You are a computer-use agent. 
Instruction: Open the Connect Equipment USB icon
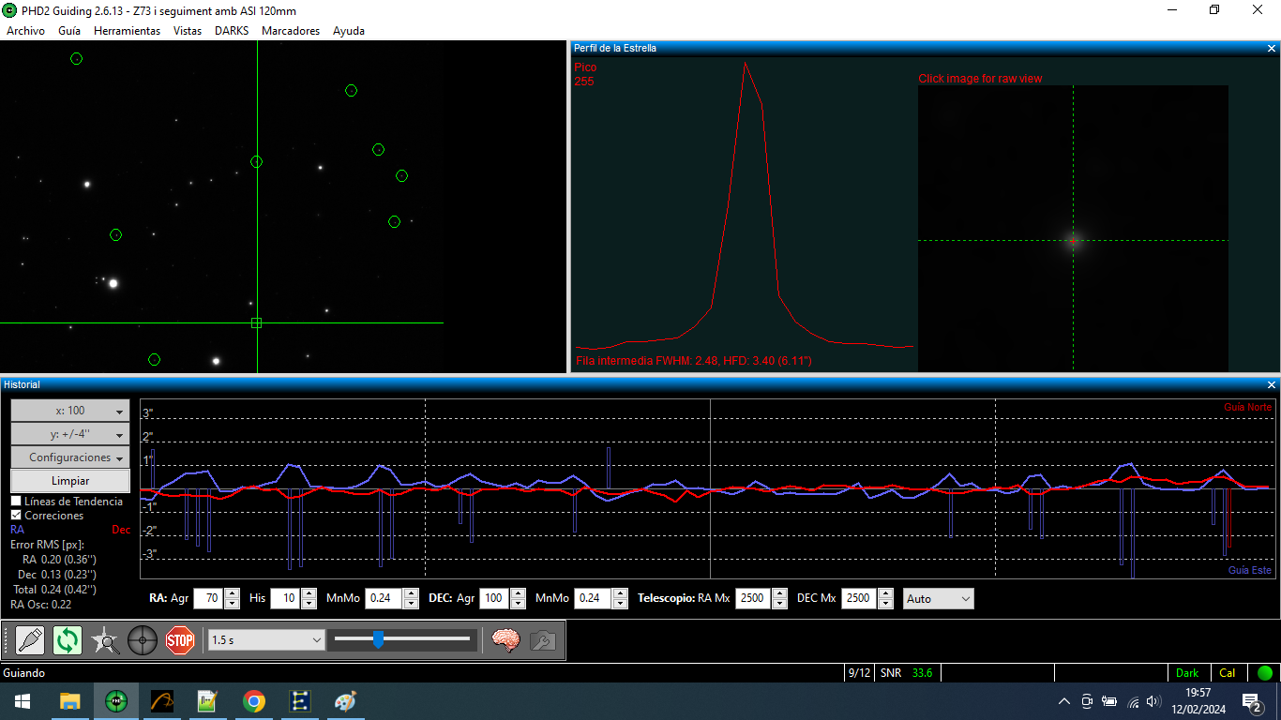click(x=30, y=640)
